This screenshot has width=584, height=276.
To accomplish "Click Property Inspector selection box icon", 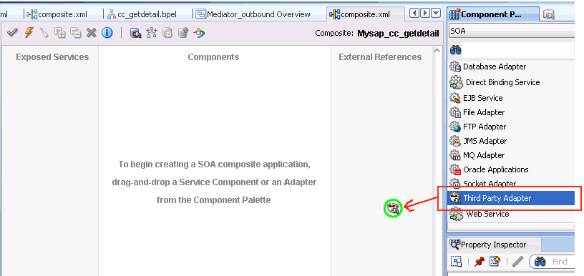I will (457, 262).
